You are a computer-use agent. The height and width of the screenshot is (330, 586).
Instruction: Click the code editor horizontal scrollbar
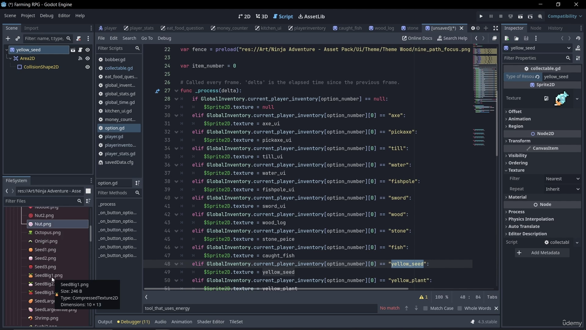[276, 289]
